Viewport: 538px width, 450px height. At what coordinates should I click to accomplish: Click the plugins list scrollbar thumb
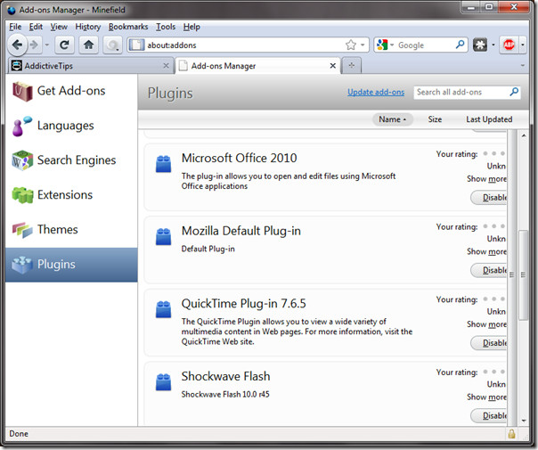[x=524, y=274]
